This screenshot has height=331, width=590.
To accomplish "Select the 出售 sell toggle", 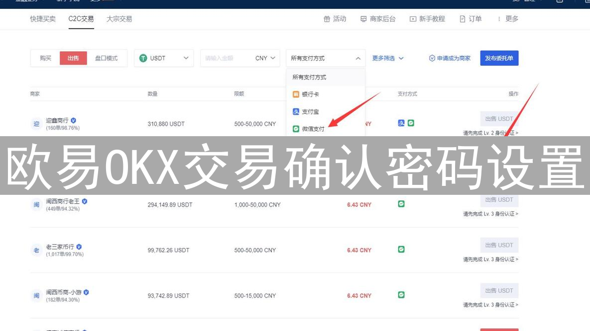I will [x=73, y=58].
